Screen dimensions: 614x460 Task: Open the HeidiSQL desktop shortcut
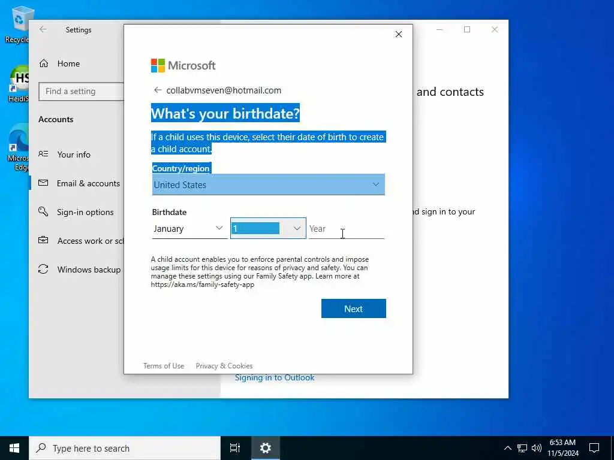(18, 83)
